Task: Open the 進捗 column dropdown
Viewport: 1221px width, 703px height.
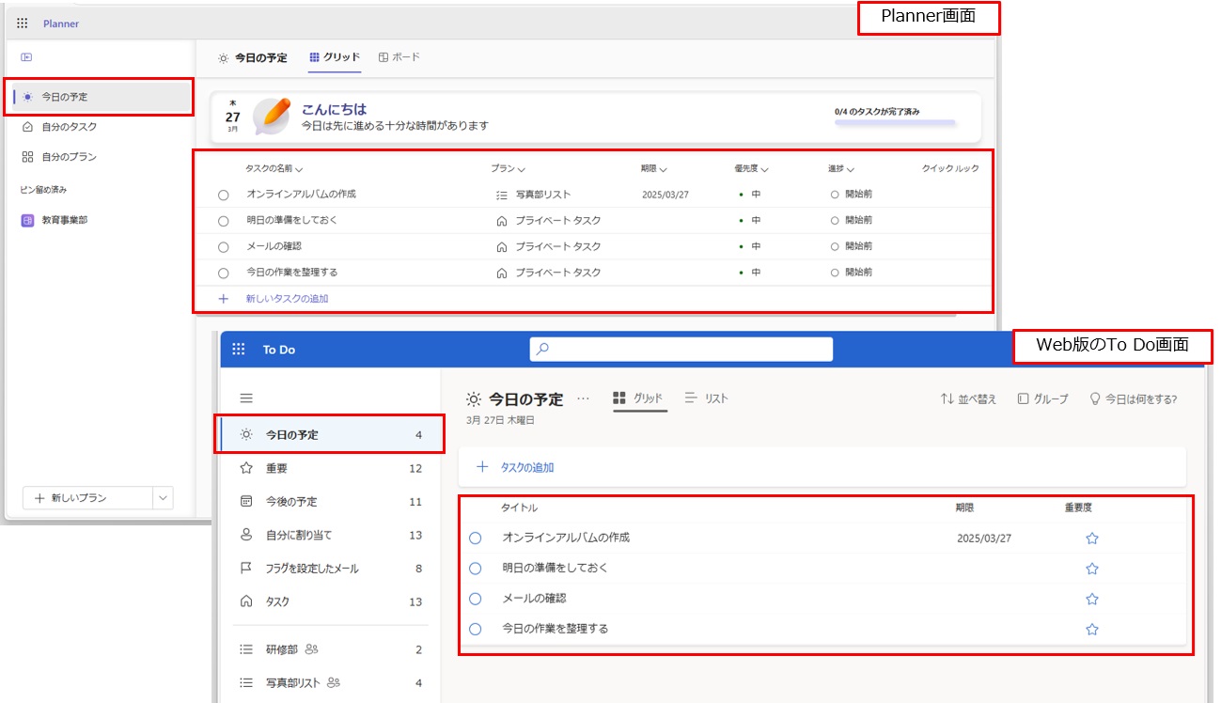Action: click(850, 170)
